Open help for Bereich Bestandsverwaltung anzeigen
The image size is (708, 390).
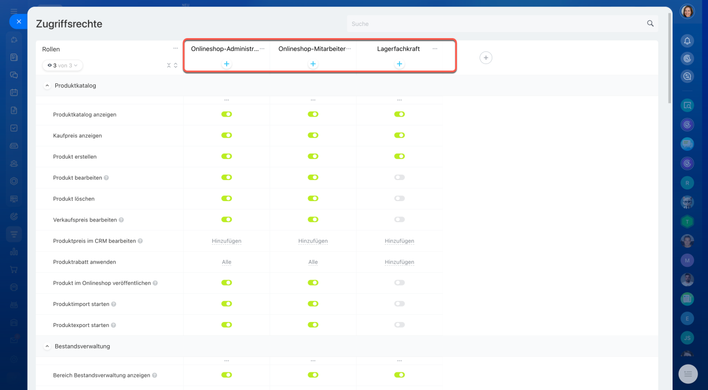155,375
